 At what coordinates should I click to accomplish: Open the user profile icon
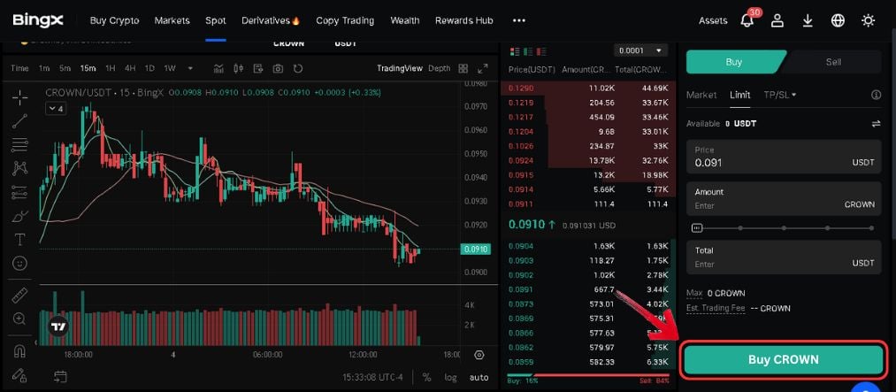point(777,20)
